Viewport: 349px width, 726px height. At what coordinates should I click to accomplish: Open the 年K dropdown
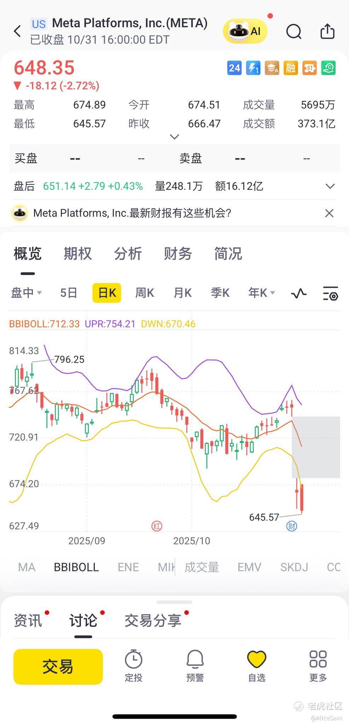[x=262, y=293]
